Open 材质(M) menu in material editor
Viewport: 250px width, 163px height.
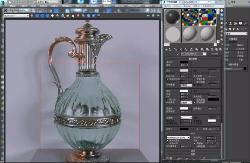(177, 6)
